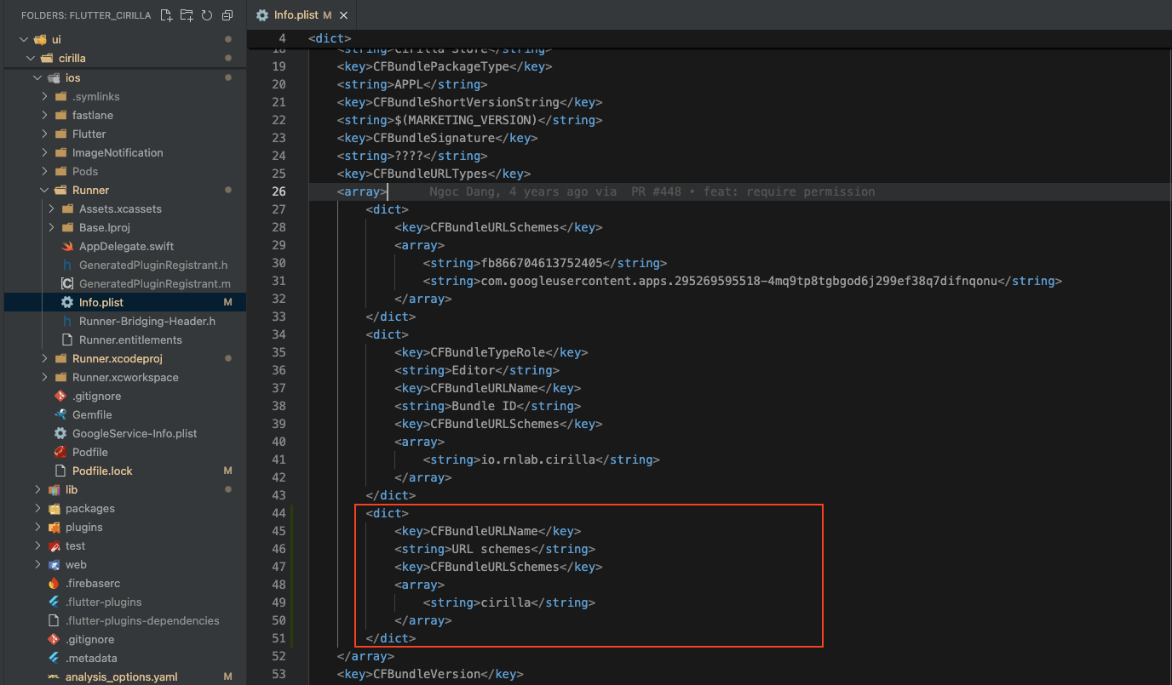The height and width of the screenshot is (685, 1172).
Task: Click the CFBundleSignature key on line 22
Action: click(x=434, y=138)
